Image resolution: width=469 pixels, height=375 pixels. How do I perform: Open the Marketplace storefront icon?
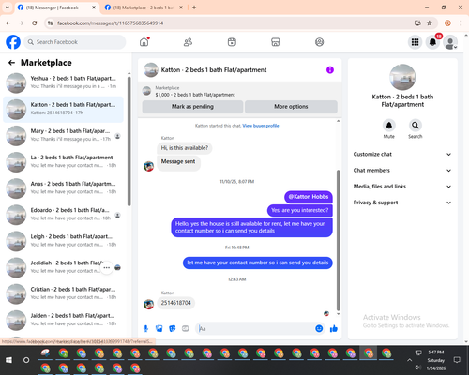[276, 42]
